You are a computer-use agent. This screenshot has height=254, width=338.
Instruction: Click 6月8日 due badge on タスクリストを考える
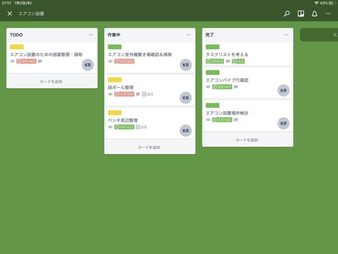pos(215,61)
